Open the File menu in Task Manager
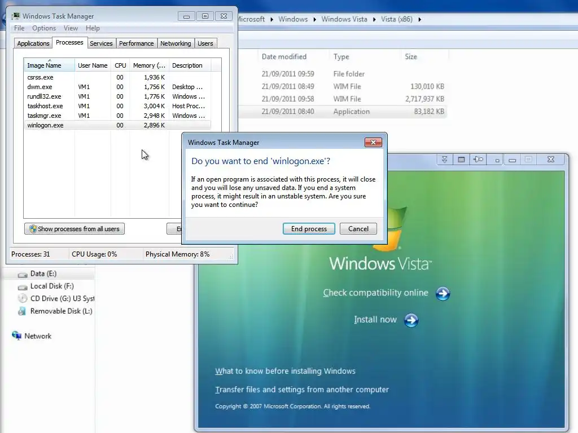The height and width of the screenshot is (433, 578). coord(19,28)
